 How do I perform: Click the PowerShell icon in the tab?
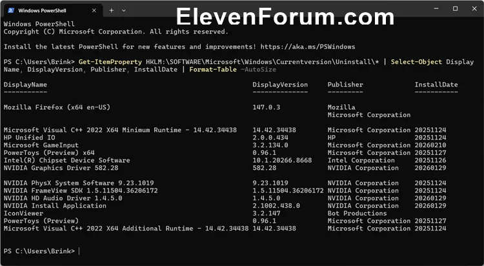tap(11, 10)
